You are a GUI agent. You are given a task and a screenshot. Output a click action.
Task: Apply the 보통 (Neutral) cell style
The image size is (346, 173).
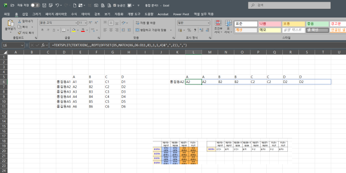click(294, 24)
